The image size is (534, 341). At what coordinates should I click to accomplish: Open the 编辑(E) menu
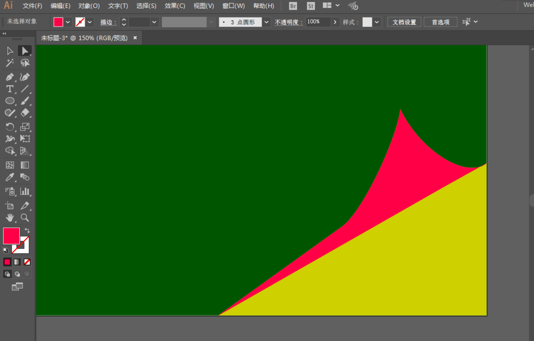pos(60,6)
